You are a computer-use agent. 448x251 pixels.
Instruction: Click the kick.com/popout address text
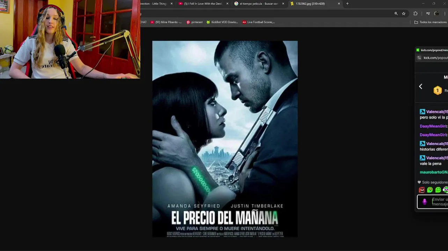pos(435,58)
